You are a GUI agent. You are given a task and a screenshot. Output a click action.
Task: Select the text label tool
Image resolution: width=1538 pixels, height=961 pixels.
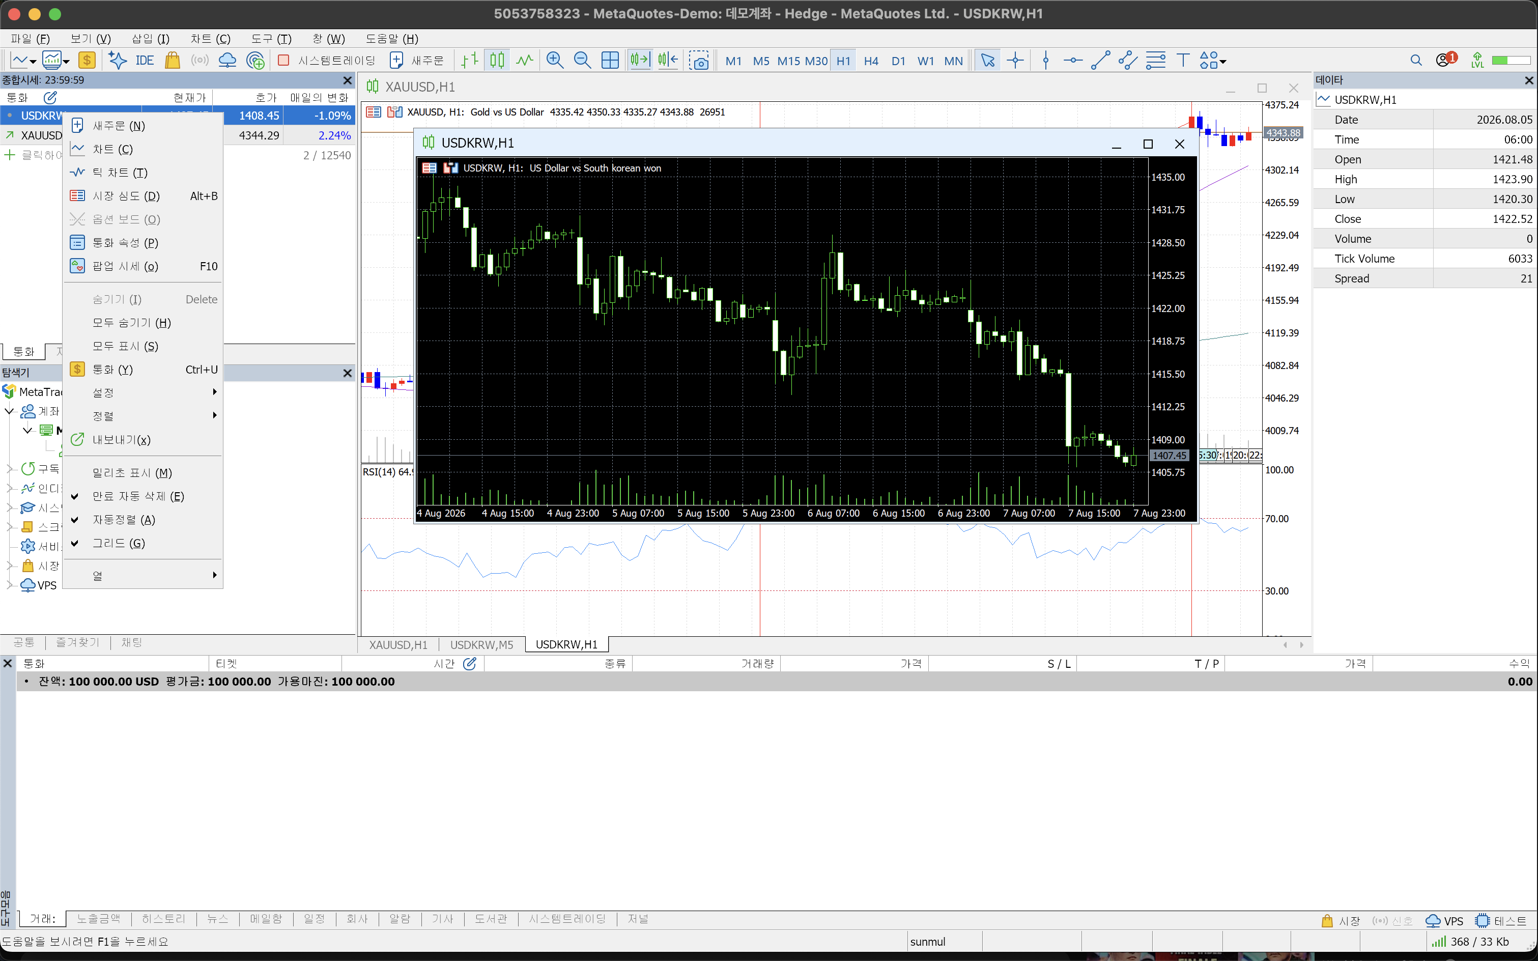(1183, 61)
